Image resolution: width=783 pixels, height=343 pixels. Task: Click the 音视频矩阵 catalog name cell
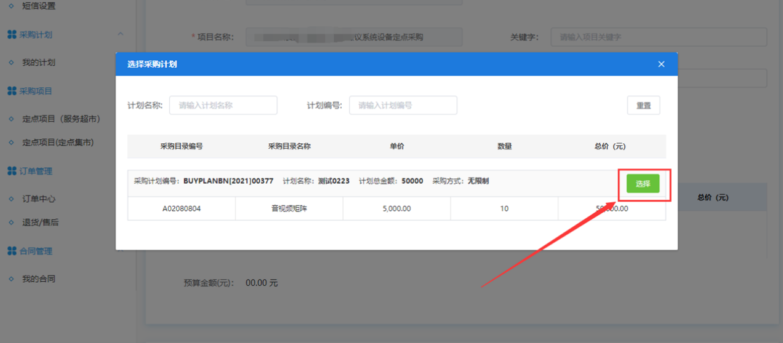click(289, 209)
